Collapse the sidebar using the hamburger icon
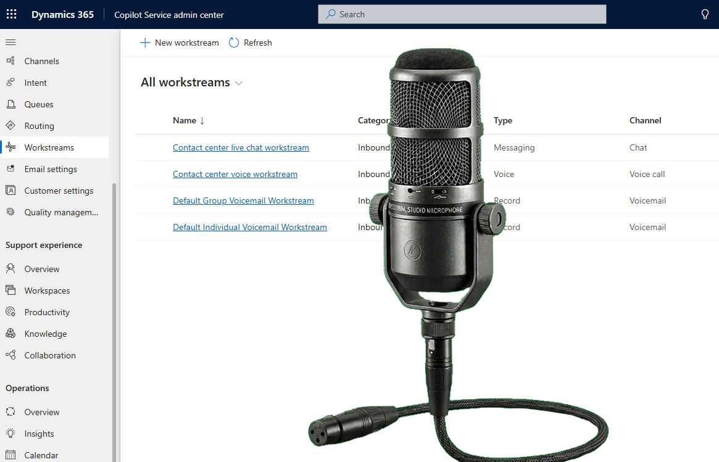 pos(10,43)
